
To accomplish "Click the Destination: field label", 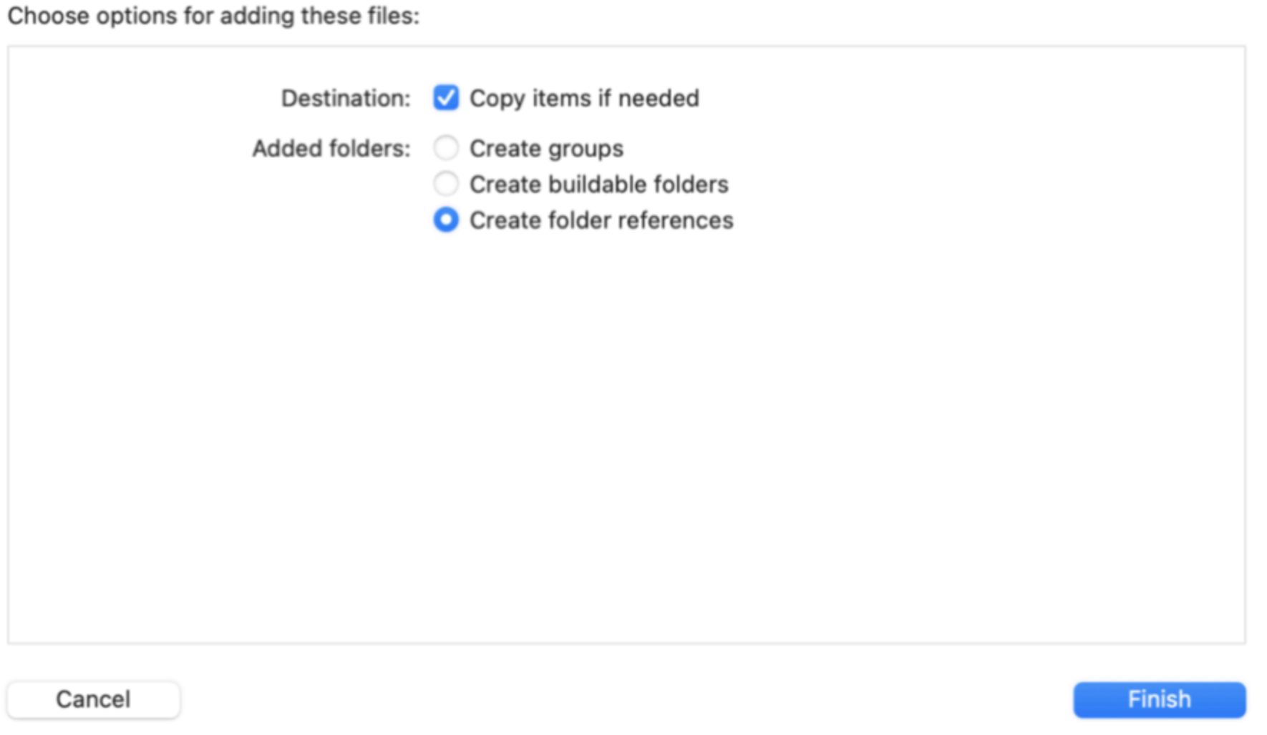I will (x=346, y=98).
